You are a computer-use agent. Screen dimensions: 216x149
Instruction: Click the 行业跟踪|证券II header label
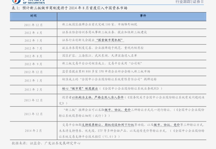coord(189,2)
